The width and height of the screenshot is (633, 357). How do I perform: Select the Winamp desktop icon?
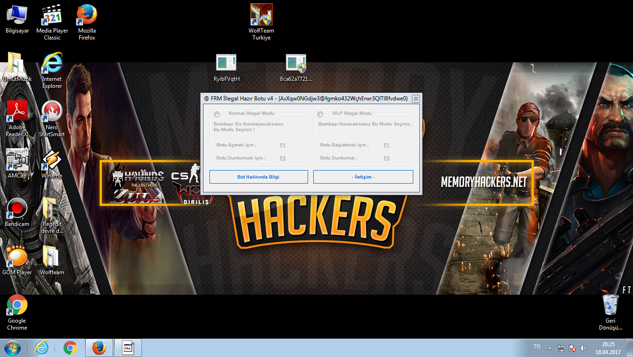tap(52, 164)
